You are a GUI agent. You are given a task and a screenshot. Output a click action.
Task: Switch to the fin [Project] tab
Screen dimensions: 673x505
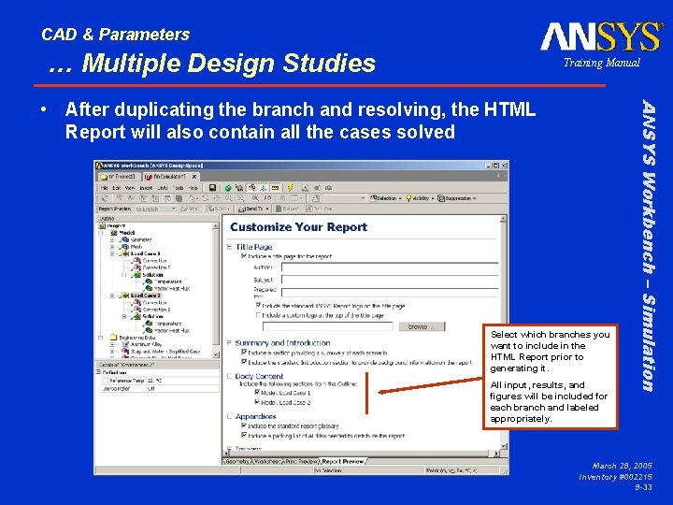[118, 177]
